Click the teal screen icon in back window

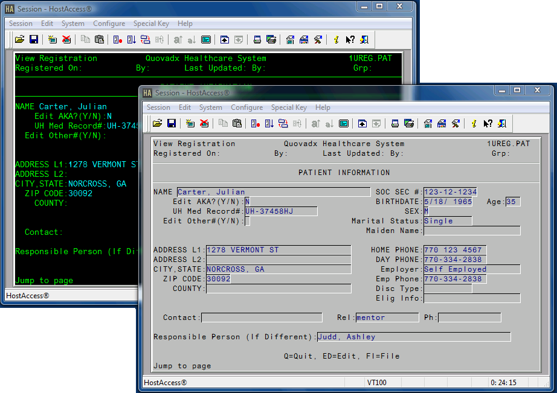[206, 39]
